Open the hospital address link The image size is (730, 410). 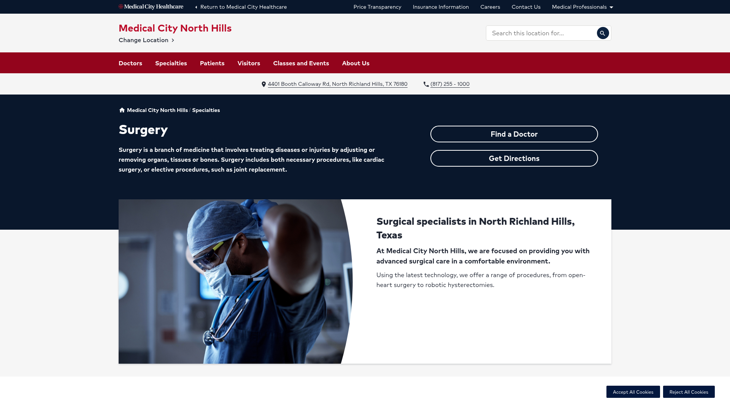tap(338, 84)
